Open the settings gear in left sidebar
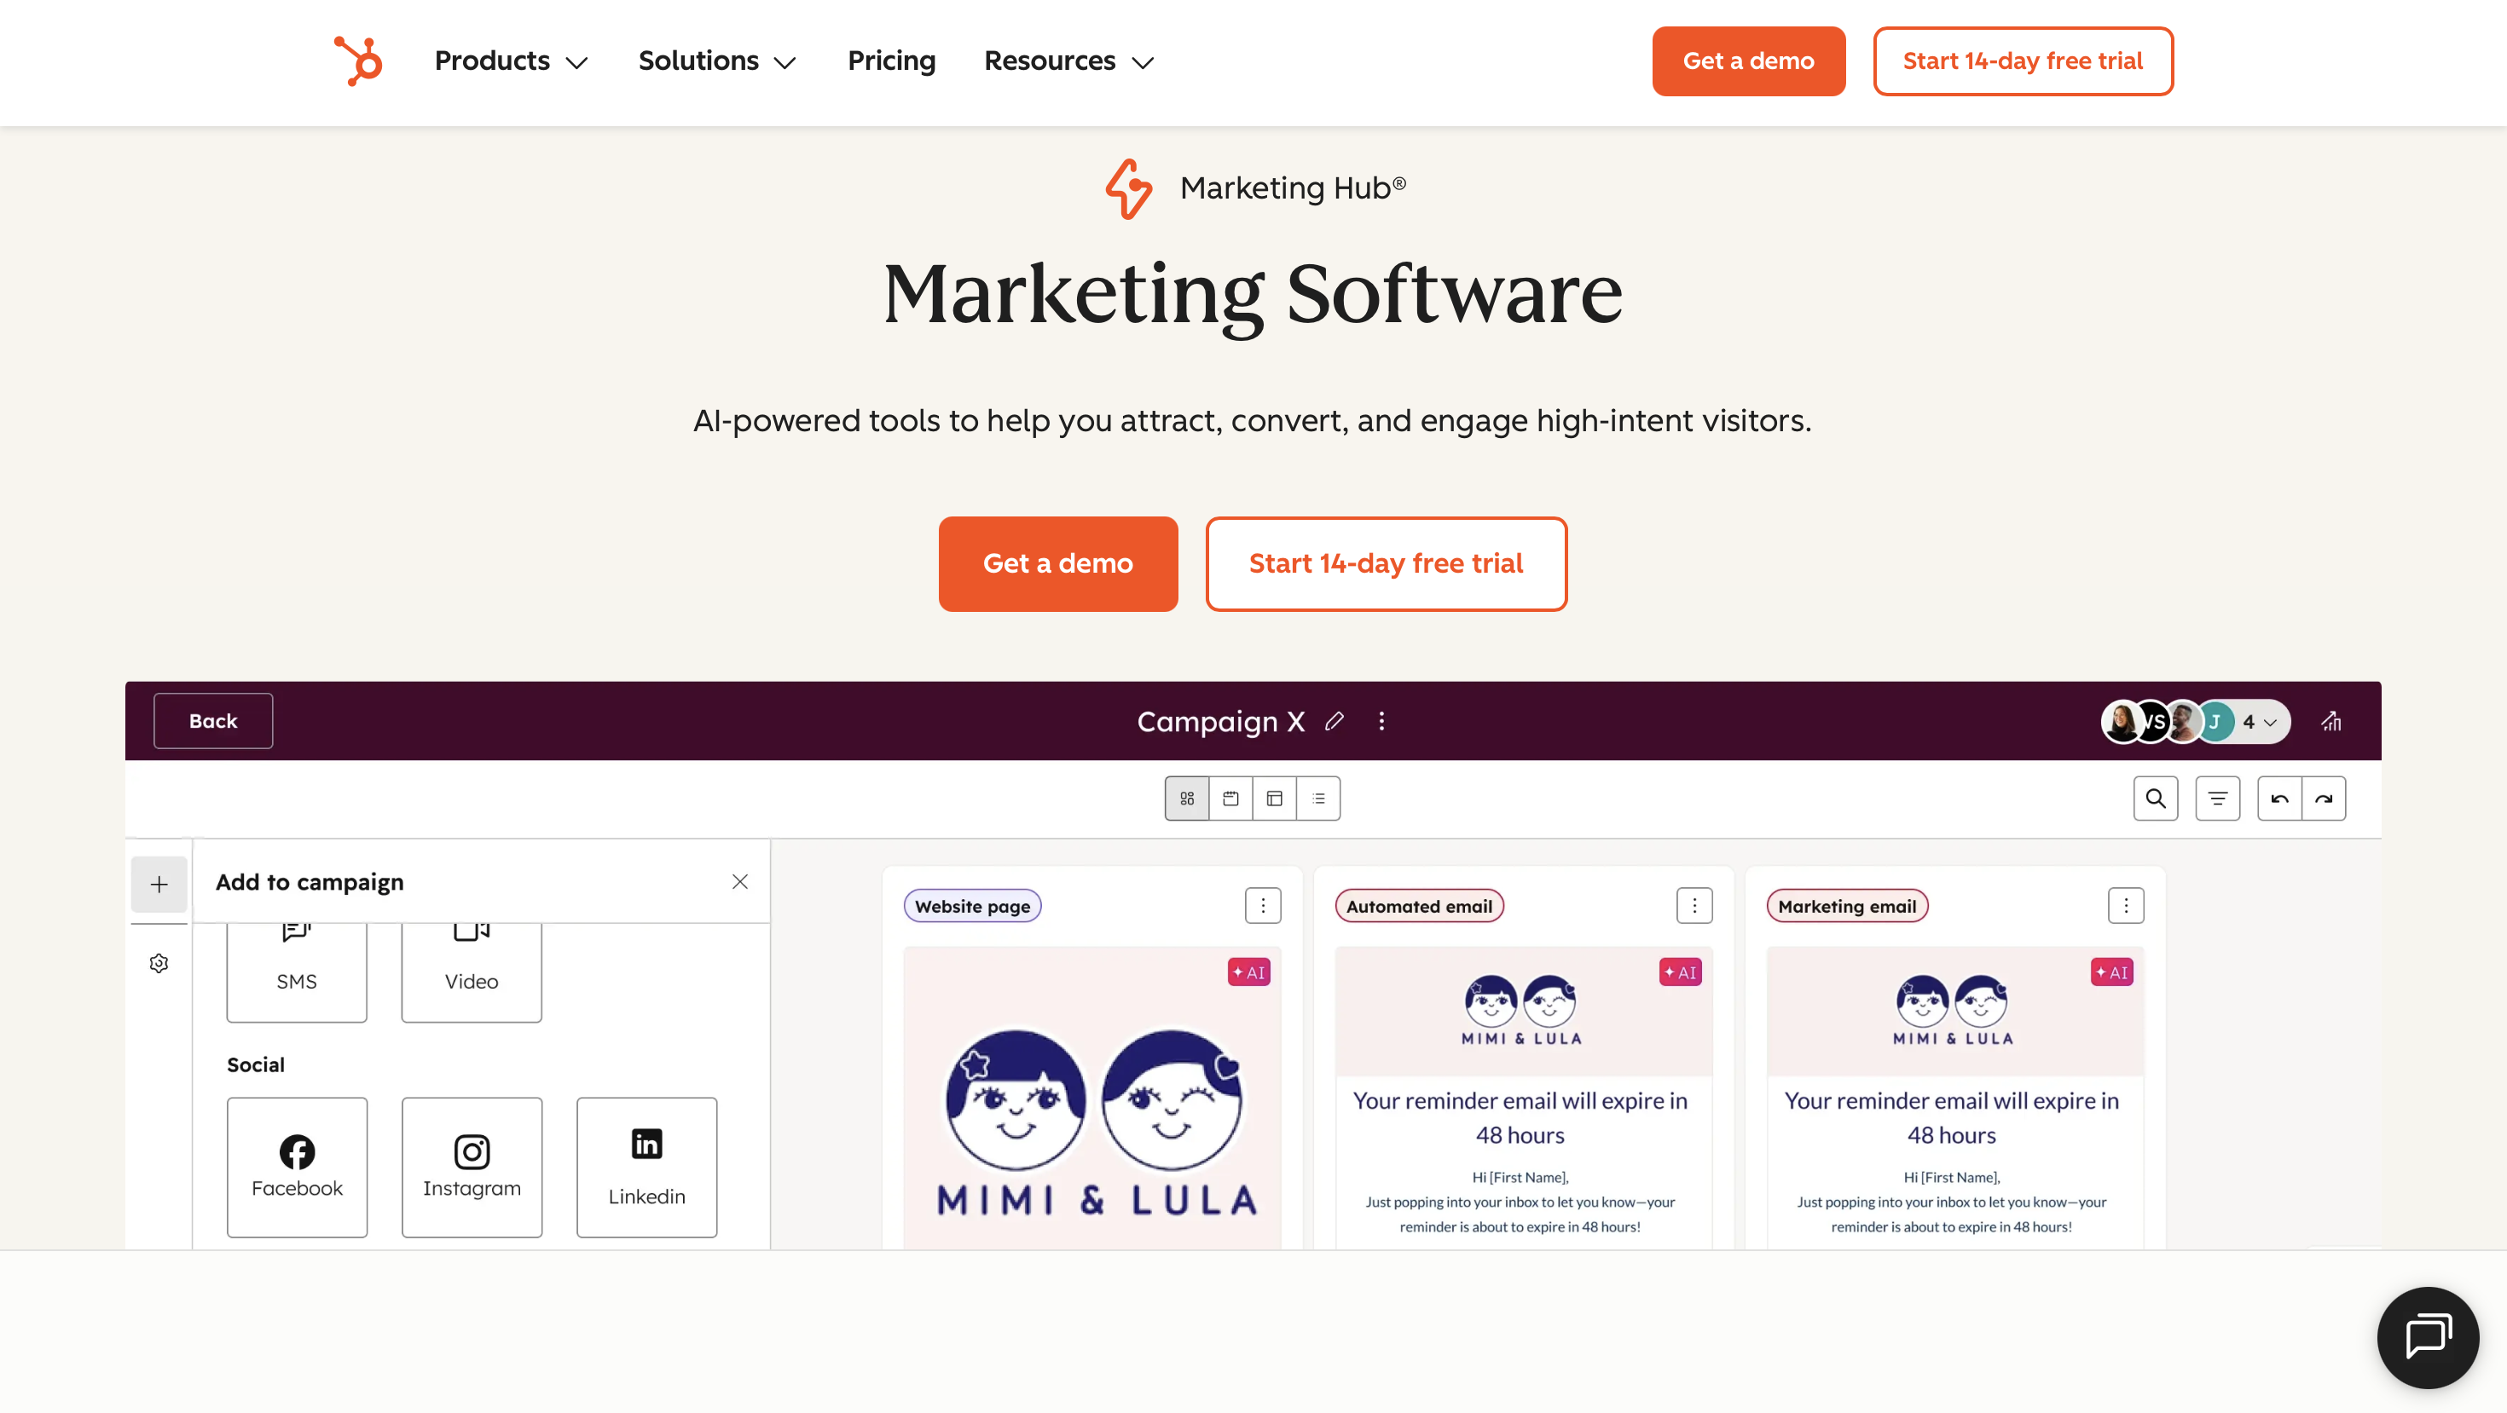Image resolution: width=2507 pixels, height=1413 pixels. (x=159, y=963)
